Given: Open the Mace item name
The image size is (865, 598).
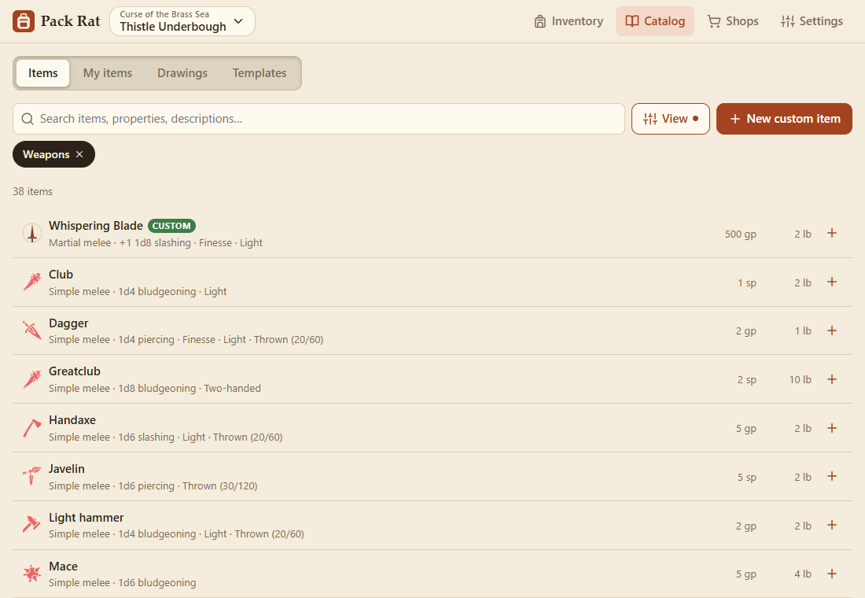Looking at the screenshot, I should (x=64, y=566).
